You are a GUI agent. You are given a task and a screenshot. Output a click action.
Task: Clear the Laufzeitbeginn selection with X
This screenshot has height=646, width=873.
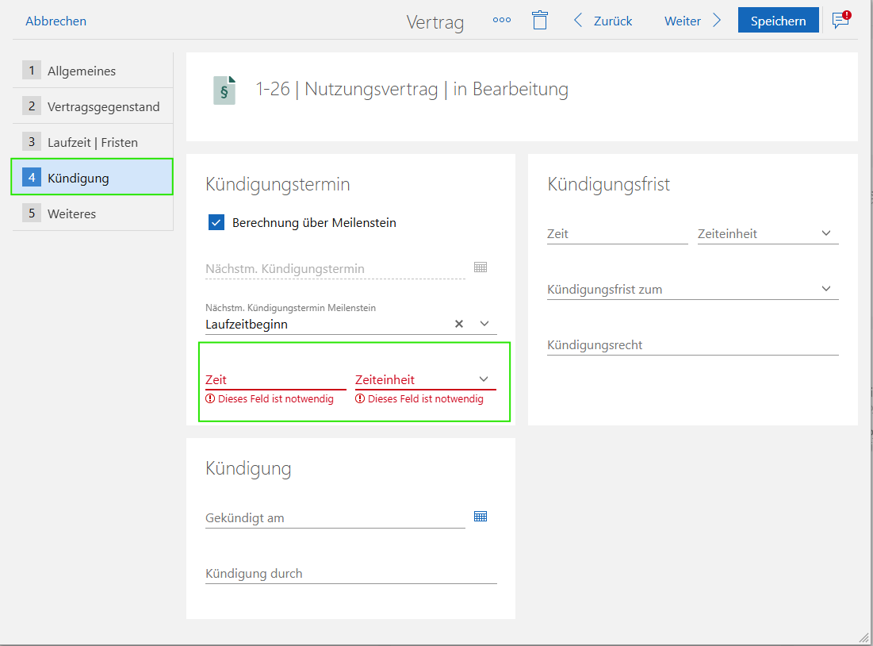click(459, 324)
